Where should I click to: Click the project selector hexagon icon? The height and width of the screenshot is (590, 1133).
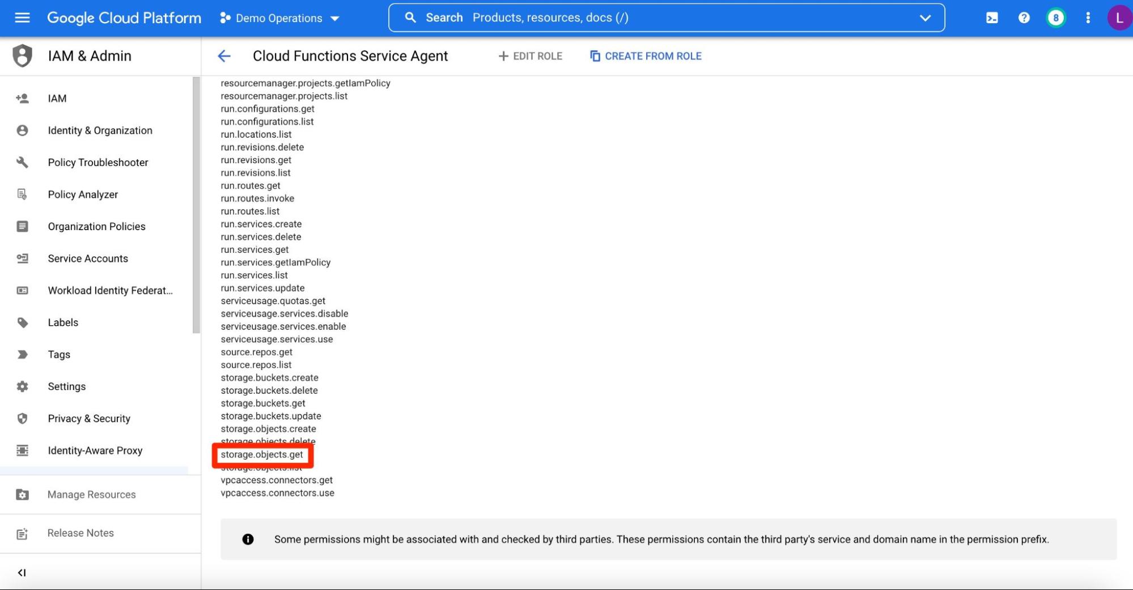pyautogui.click(x=225, y=18)
